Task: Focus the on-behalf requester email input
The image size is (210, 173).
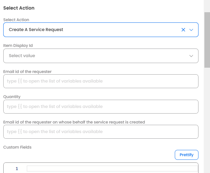Action: point(101,132)
